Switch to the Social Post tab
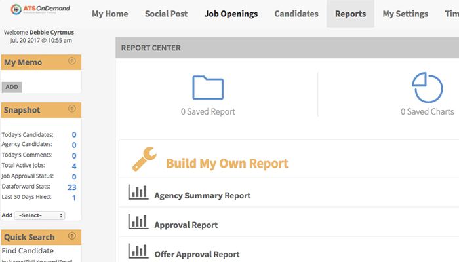 point(166,14)
